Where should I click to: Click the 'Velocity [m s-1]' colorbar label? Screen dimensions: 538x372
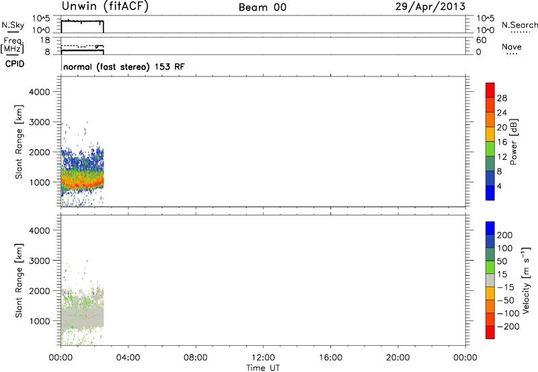526,280
